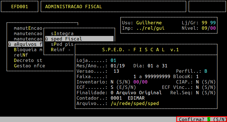Click the Imp path ../rel/gui

150,28
